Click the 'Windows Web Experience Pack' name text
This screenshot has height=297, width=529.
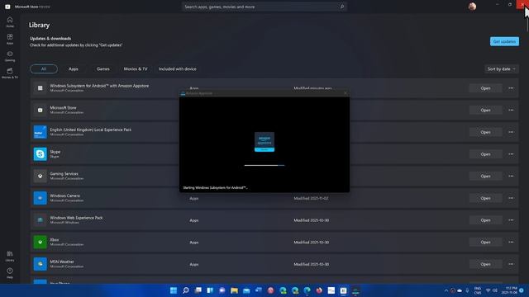[76, 218]
